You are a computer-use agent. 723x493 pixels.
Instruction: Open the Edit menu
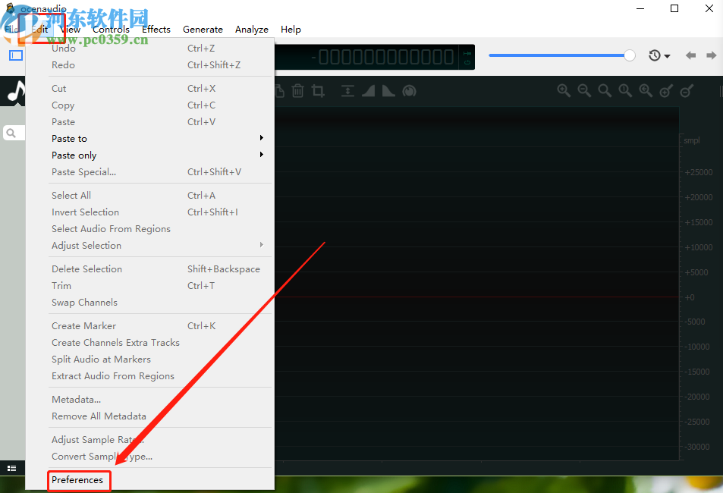click(x=39, y=29)
